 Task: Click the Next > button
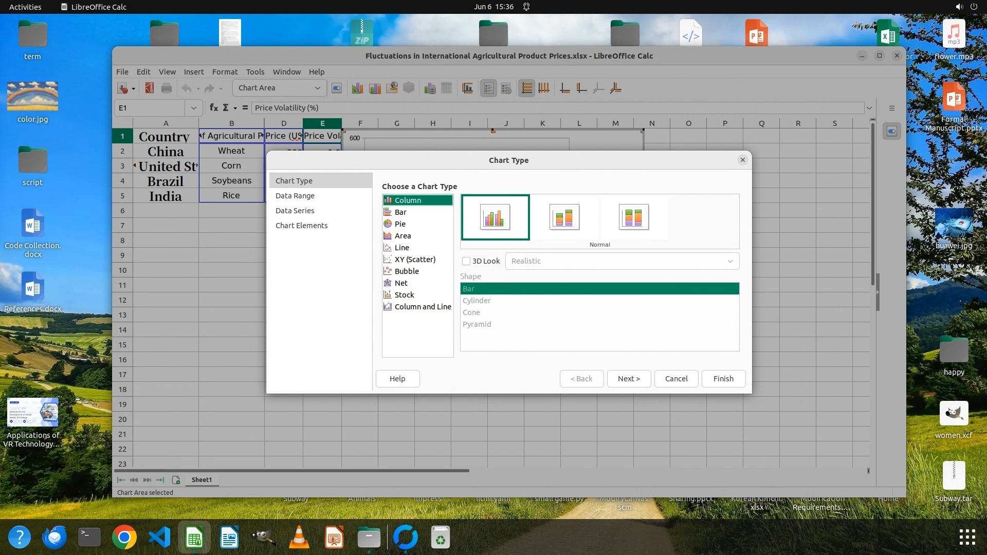coord(629,379)
